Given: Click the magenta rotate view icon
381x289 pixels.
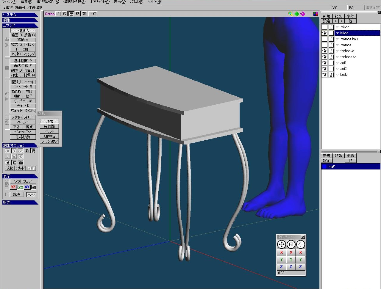Looking at the screenshot, I should click(x=303, y=14).
